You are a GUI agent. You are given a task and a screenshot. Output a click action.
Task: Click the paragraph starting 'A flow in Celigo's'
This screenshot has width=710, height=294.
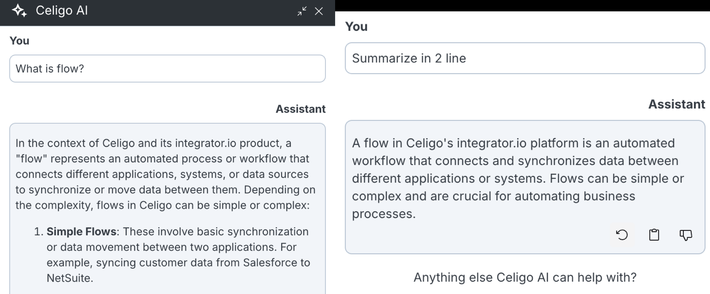pyautogui.click(x=518, y=179)
